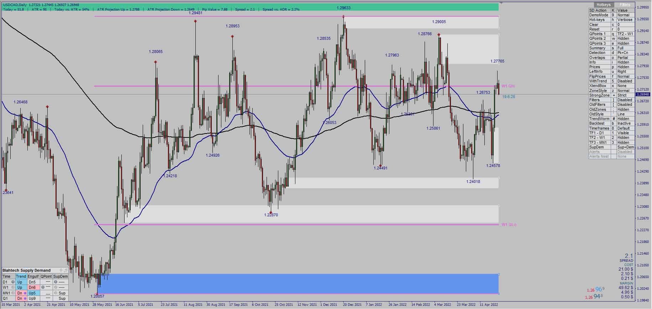
Task: Switch to the Hotkeys tab
Action: [604, 5]
